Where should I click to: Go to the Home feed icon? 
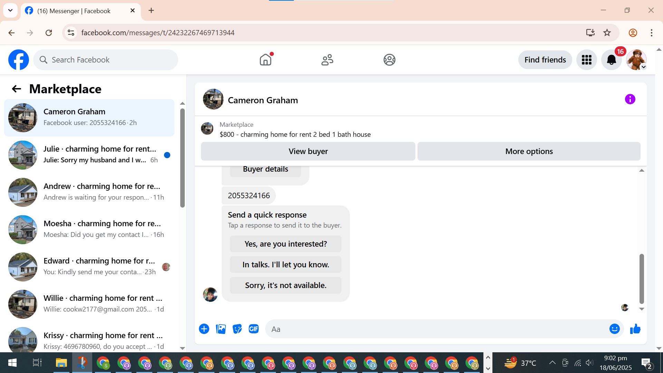266,60
